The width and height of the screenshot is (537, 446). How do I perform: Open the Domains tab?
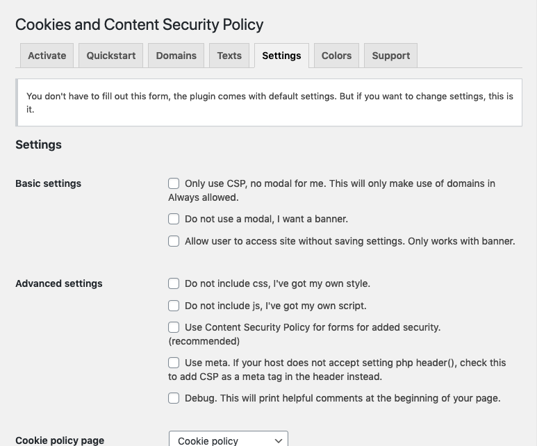176,56
